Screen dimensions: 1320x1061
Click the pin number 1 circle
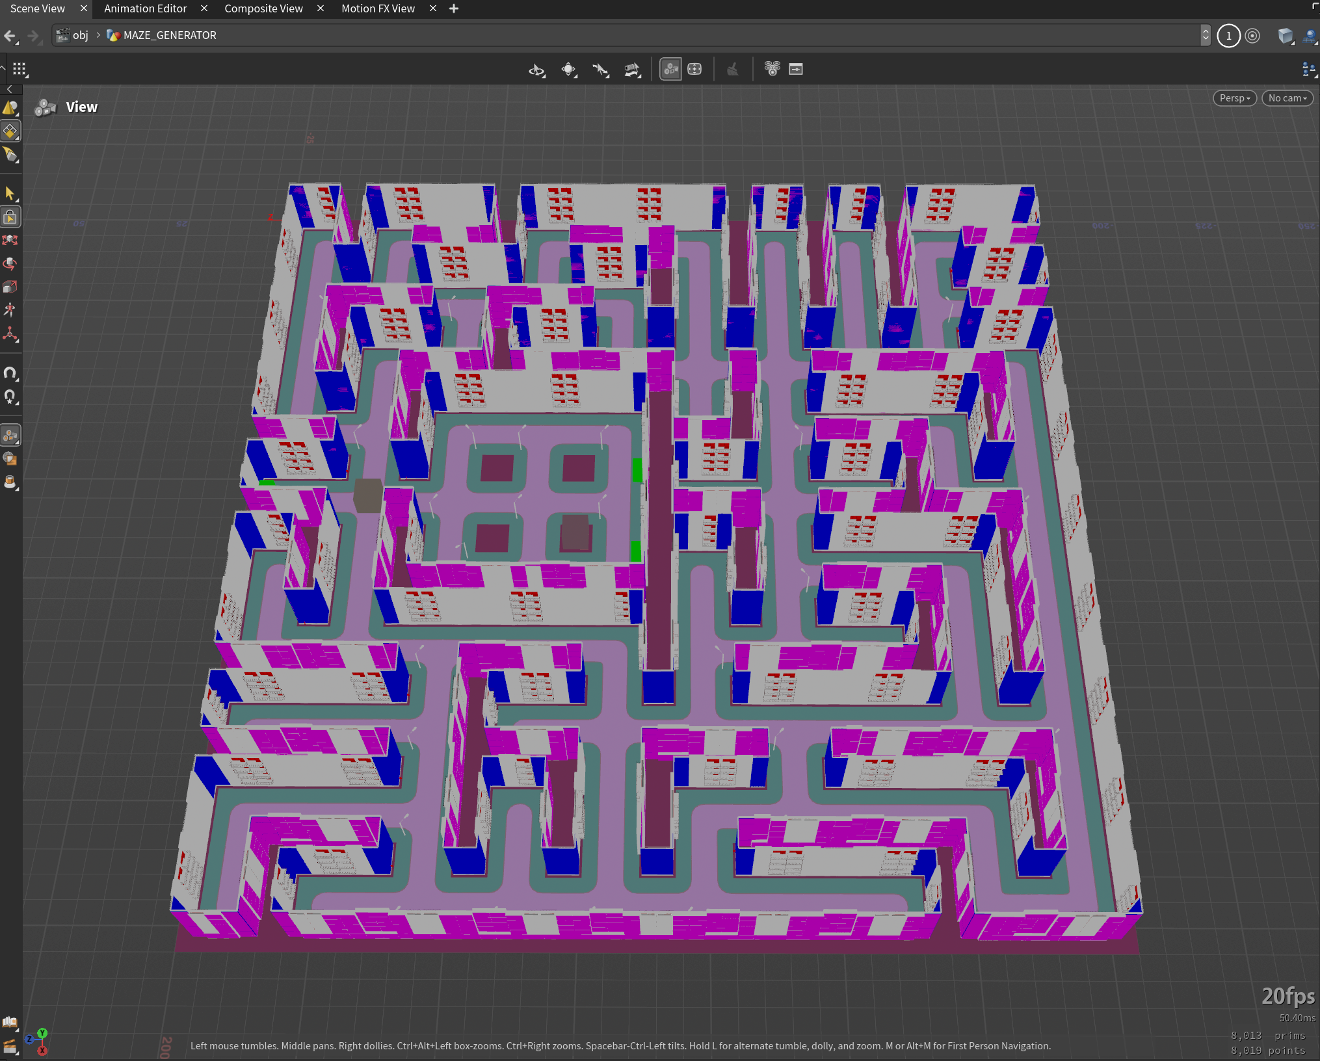click(1229, 36)
